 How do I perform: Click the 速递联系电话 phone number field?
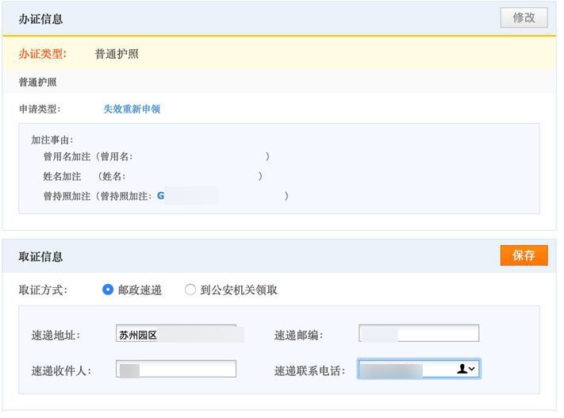[405, 370]
